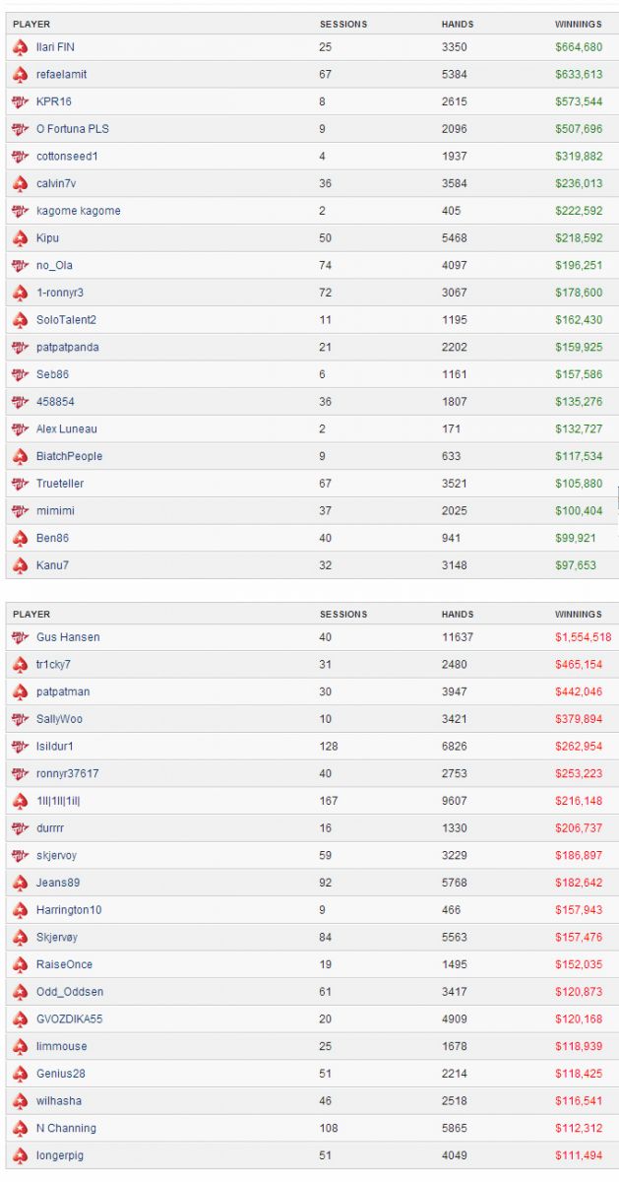Viewport: 619px width, 1182px height.
Task: Open O Fortuna PLS player link
Action: tap(73, 129)
